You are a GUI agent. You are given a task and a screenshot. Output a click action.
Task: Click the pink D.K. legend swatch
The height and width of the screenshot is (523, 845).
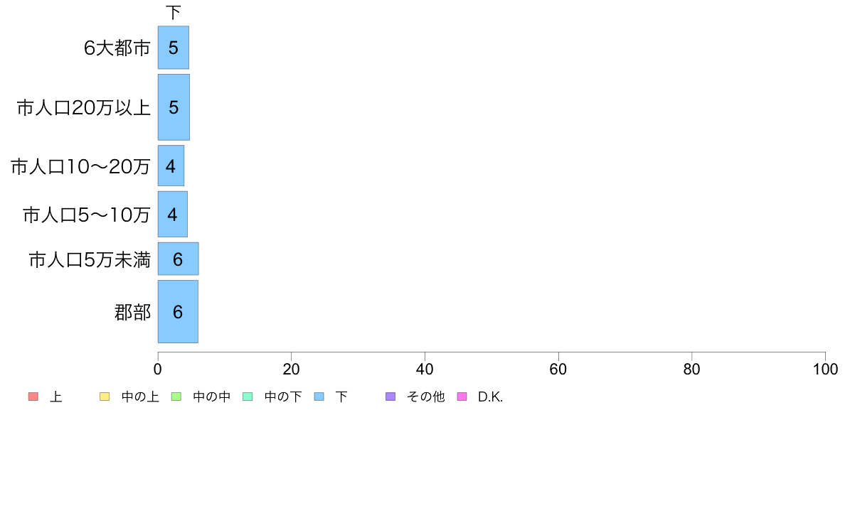click(462, 397)
